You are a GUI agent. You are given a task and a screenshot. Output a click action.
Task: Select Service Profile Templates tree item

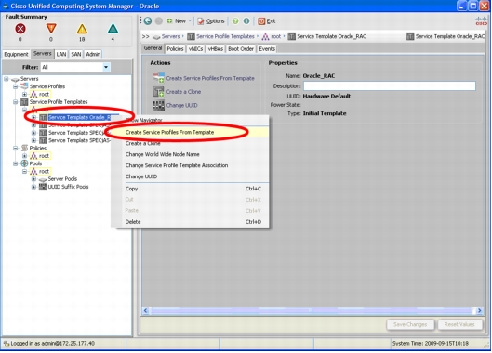coord(59,102)
